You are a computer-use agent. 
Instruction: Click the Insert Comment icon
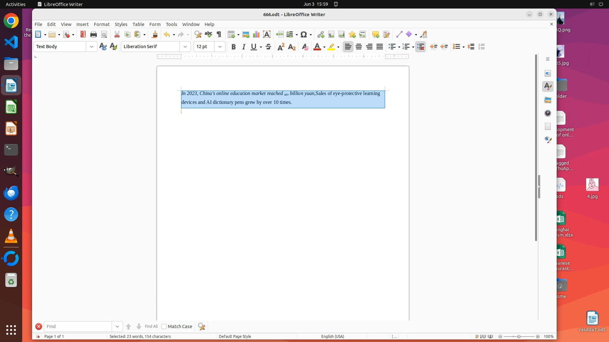click(x=376, y=35)
